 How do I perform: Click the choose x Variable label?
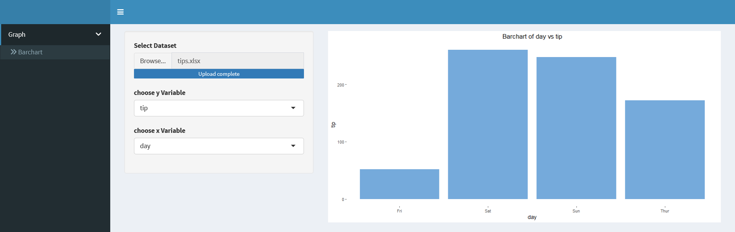coord(160,131)
